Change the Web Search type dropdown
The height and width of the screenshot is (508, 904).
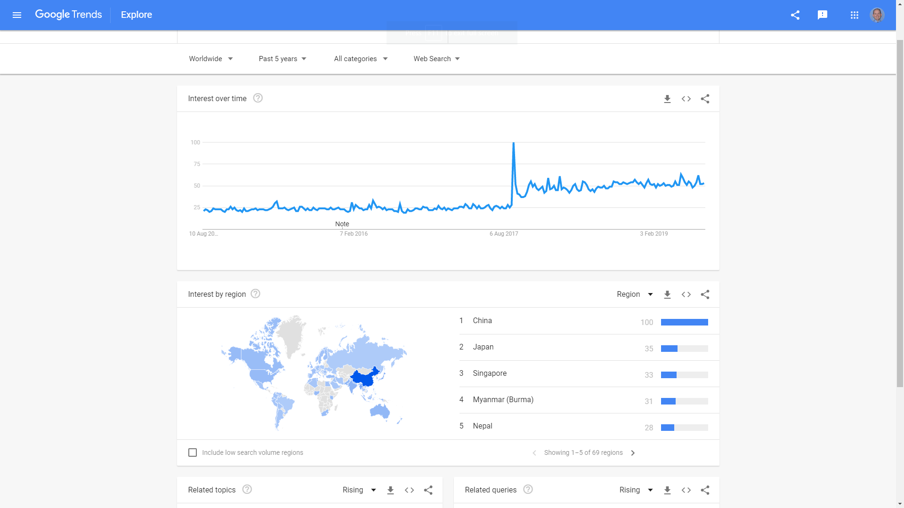(436, 59)
